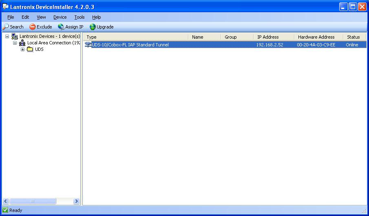Close the DeviceInstaller window

pyautogui.click(x=362, y=7)
